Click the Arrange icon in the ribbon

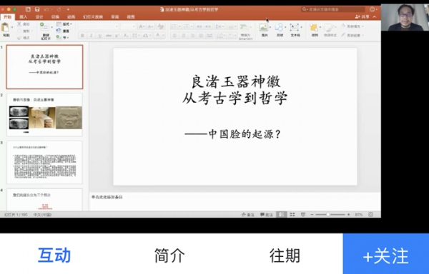[314, 28]
